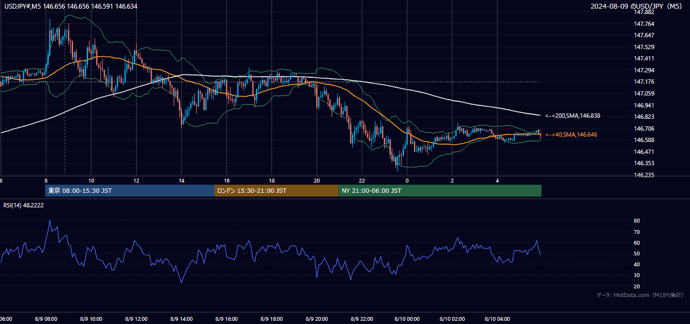Click hour tick 2 under price chart
The width and height of the screenshot is (690, 324).
coord(452,180)
